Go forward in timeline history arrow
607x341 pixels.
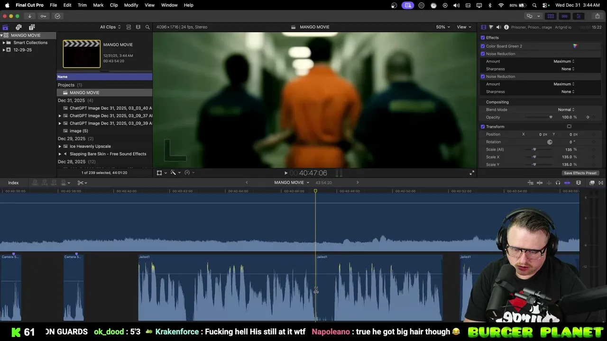358,182
